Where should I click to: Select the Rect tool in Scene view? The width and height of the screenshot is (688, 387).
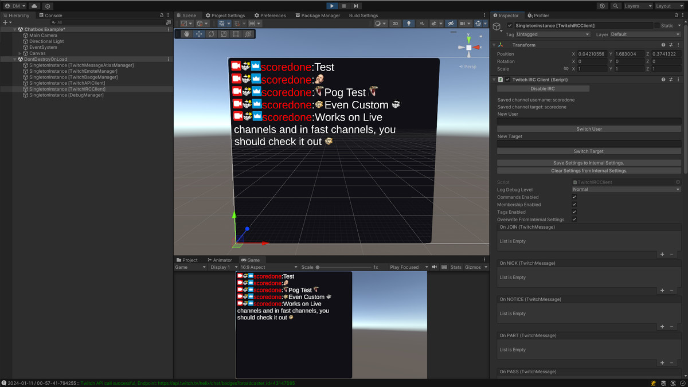click(x=236, y=34)
